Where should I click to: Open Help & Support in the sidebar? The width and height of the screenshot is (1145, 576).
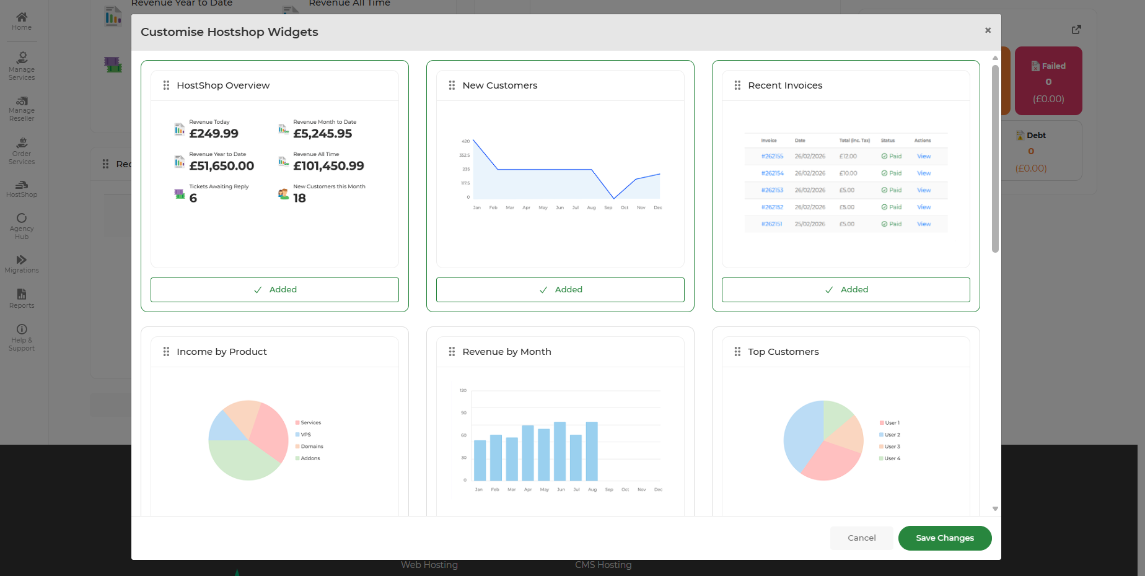pos(22,338)
